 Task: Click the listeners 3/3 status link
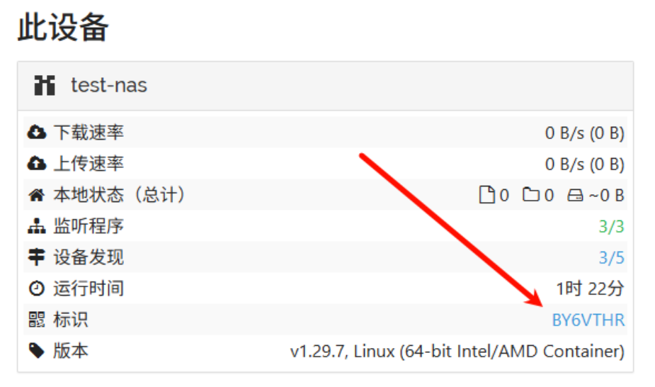(x=611, y=227)
